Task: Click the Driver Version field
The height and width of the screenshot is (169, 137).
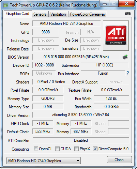Action: pos(81,115)
